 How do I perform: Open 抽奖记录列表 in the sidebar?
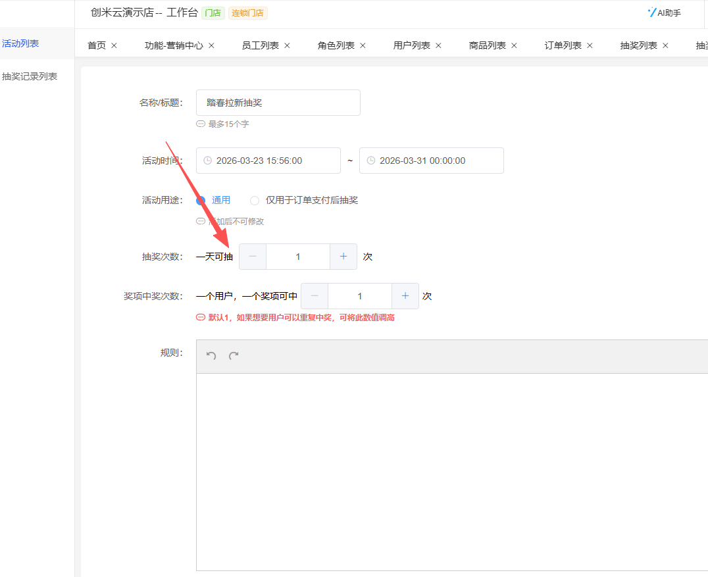[x=30, y=76]
